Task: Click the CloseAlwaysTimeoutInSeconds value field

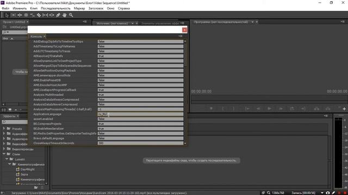Action: (140, 143)
